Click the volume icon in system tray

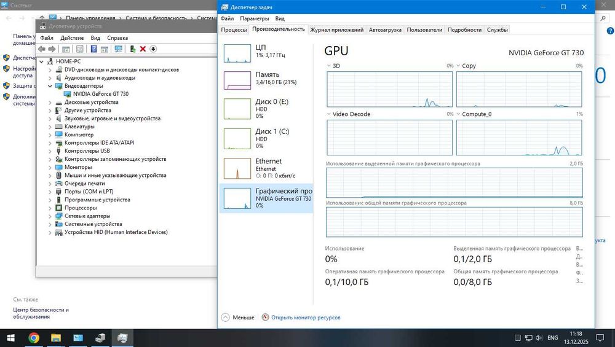point(539,338)
